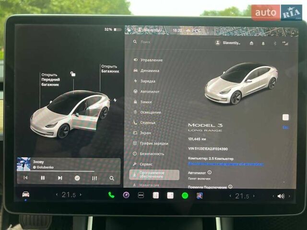This screenshot has height=230, width=307.
Task: Tap the volume speaker icon
Action: [x=281, y=196]
